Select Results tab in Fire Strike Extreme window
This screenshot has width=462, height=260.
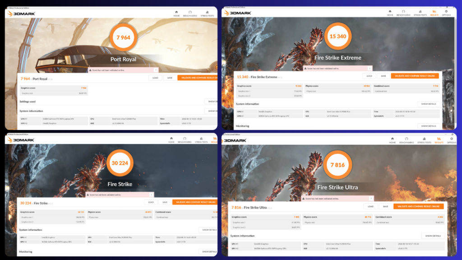[434, 13]
